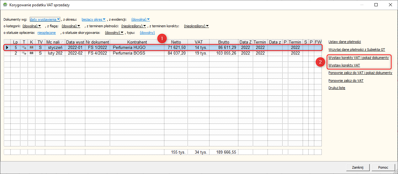398x174 pixels.
Task: Click the Zamknij button
Action: tap(358, 167)
